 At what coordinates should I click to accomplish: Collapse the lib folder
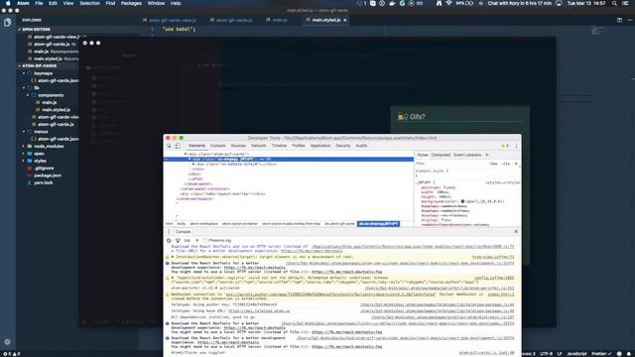(24, 88)
